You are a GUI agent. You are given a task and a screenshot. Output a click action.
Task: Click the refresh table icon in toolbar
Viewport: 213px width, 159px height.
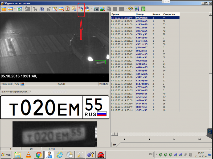(x=19, y=9)
